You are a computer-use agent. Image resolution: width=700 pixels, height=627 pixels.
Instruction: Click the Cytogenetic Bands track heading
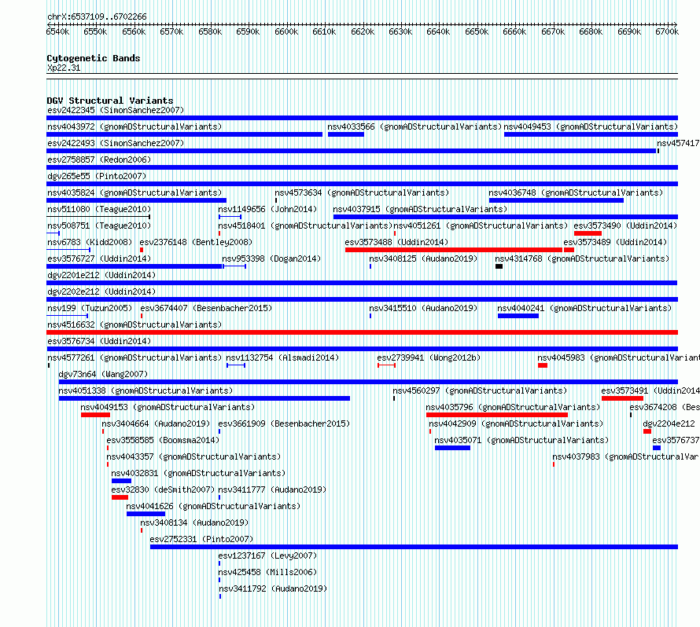pyautogui.click(x=94, y=58)
